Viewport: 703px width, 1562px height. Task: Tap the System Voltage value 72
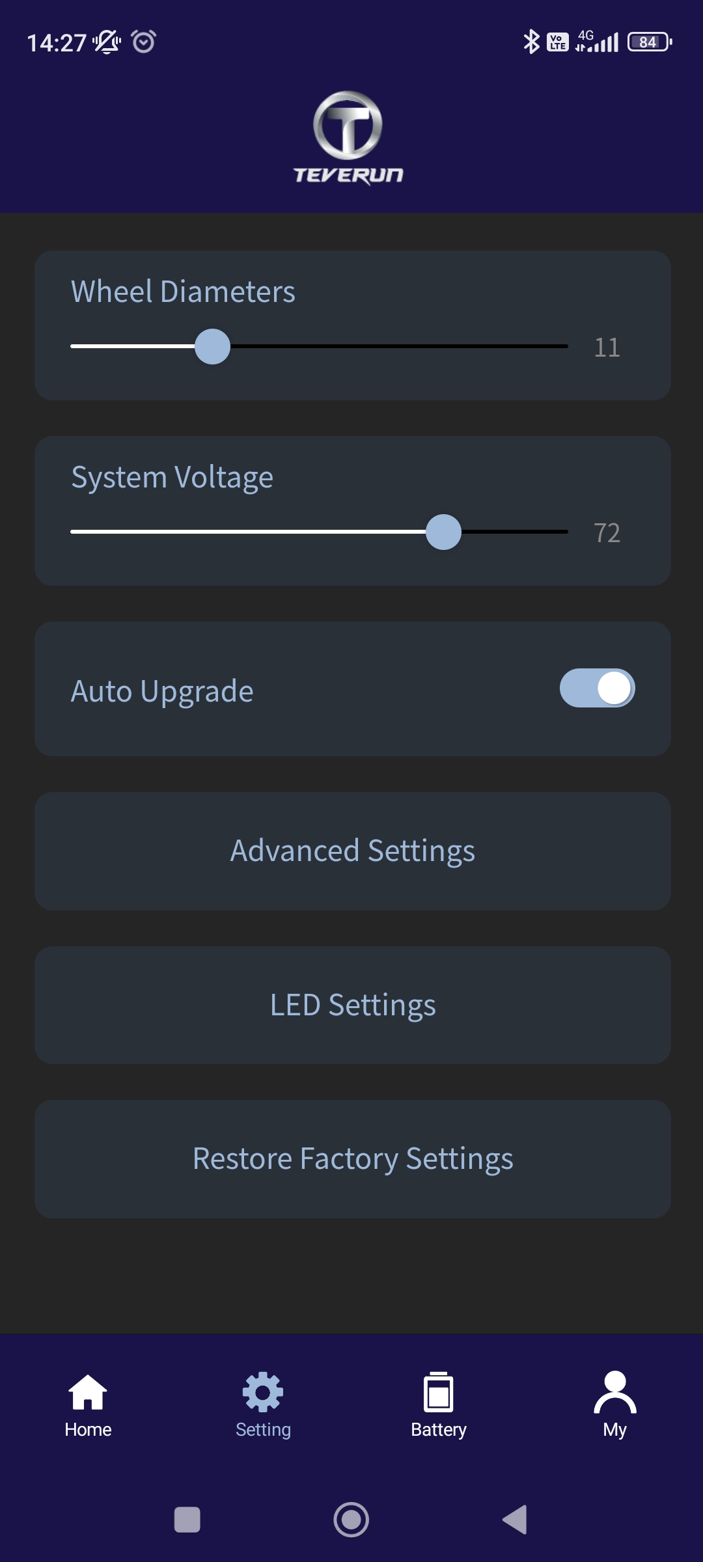pos(607,533)
